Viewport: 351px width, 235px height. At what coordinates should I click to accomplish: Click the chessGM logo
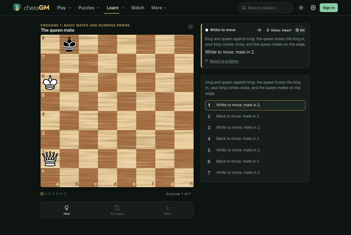click(31, 8)
